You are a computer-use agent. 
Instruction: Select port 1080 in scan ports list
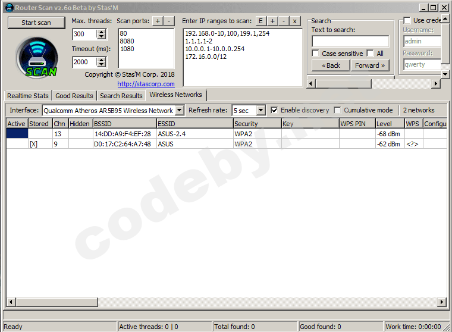click(x=127, y=49)
